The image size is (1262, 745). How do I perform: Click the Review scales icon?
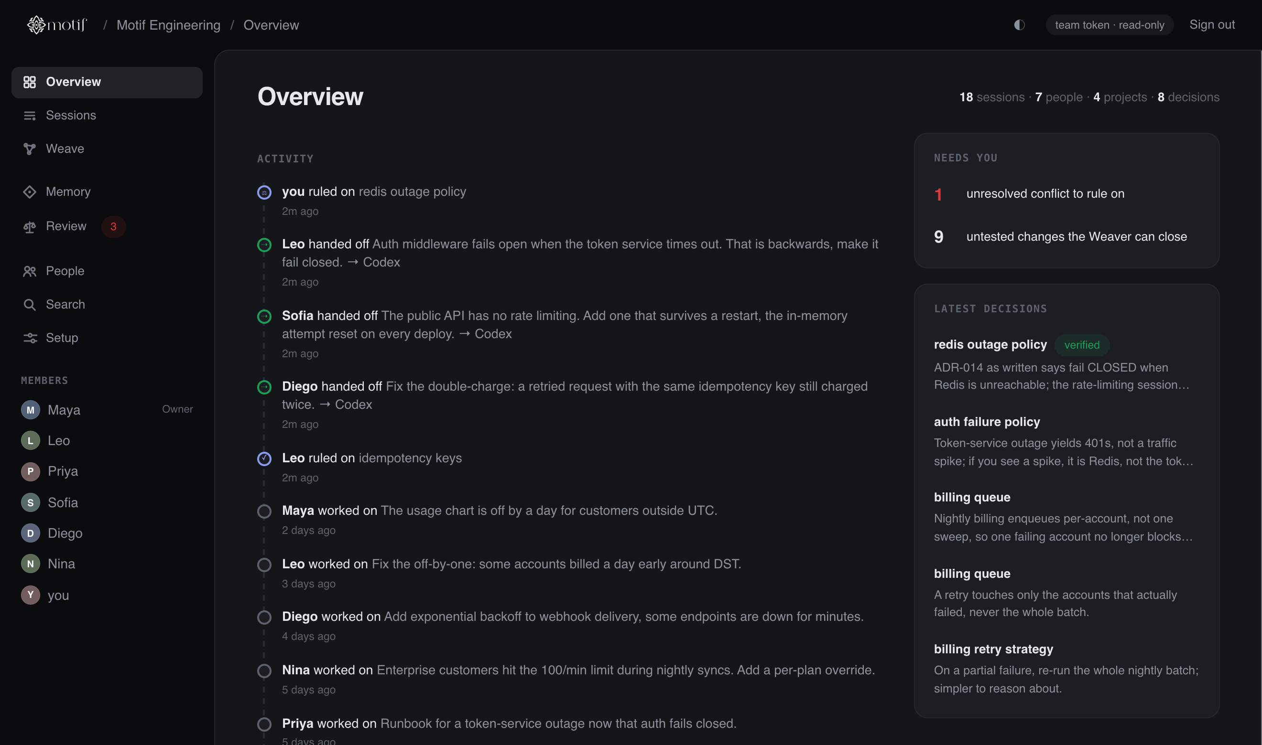30,227
